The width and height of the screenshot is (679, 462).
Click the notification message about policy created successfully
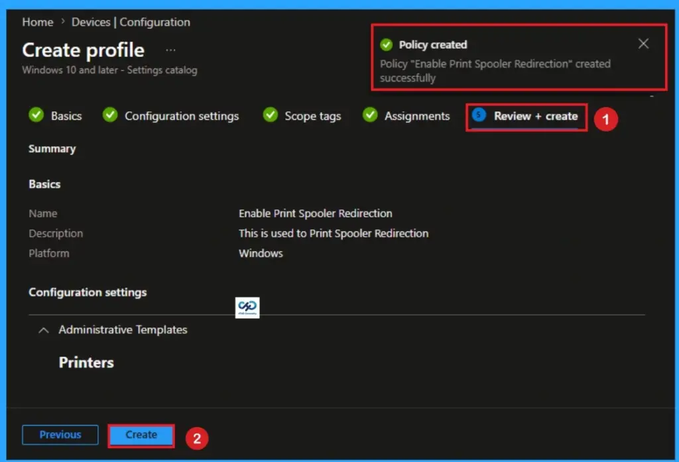[495, 70]
